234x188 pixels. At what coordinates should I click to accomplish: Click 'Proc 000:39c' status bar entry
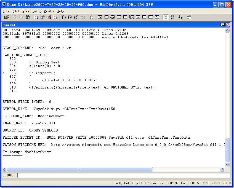pos(168,183)
